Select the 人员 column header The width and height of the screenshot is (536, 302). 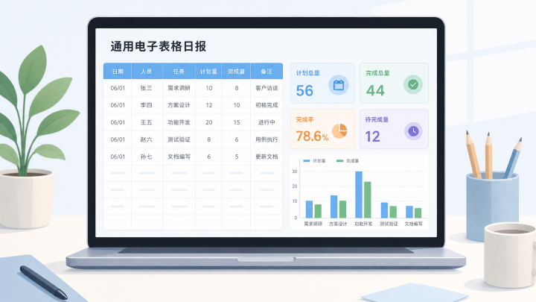tap(147, 72)
